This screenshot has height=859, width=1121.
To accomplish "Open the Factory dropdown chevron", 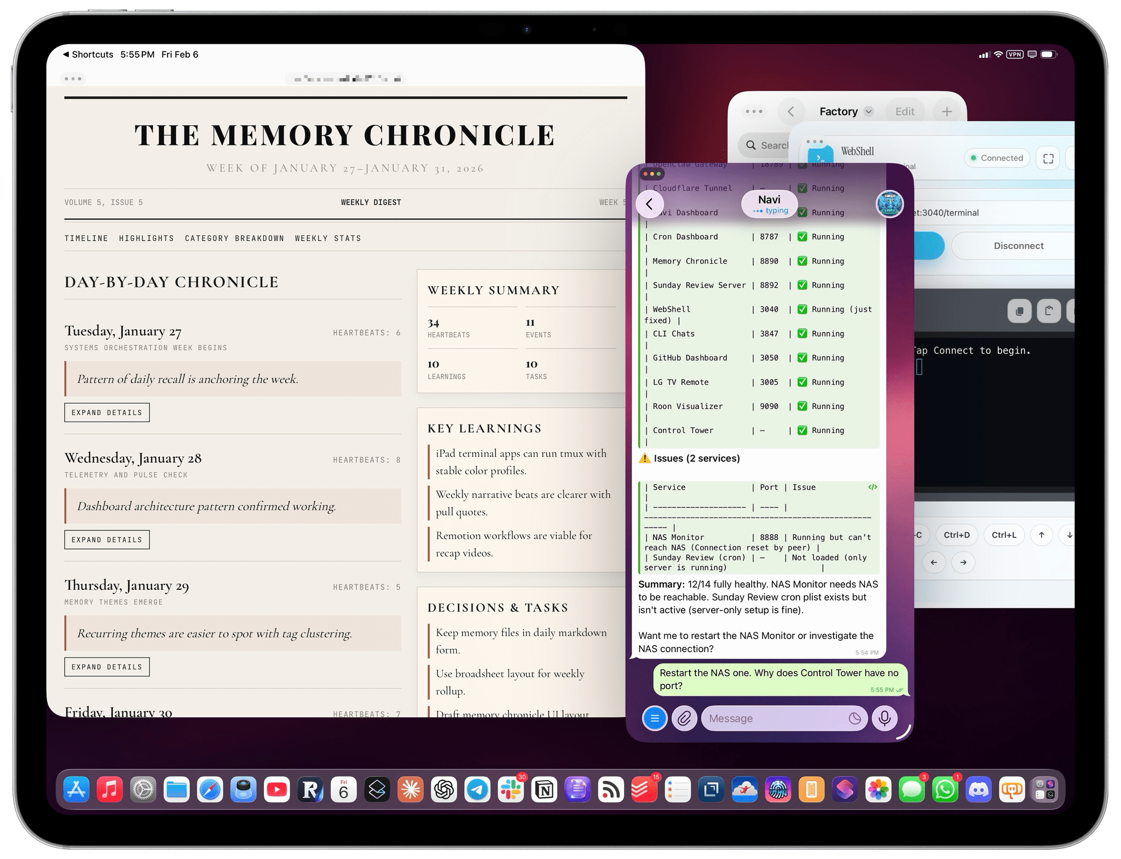I will coord(868,112).
